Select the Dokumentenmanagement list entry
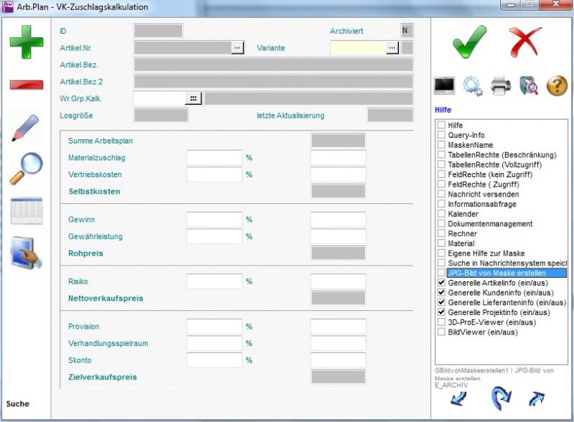Image resolution: width=574 pixels, height=422 pixels. tap(490, 224)
